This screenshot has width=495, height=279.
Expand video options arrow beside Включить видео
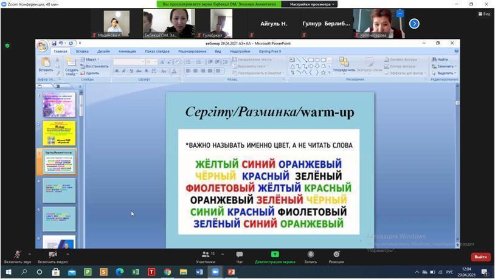[x=67, y=253]
